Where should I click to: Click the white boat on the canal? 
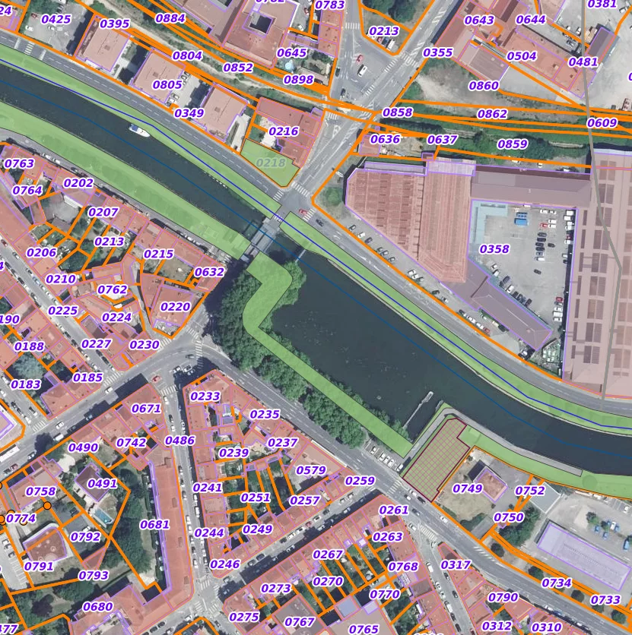pyautogui.click(x=139, y=131)
